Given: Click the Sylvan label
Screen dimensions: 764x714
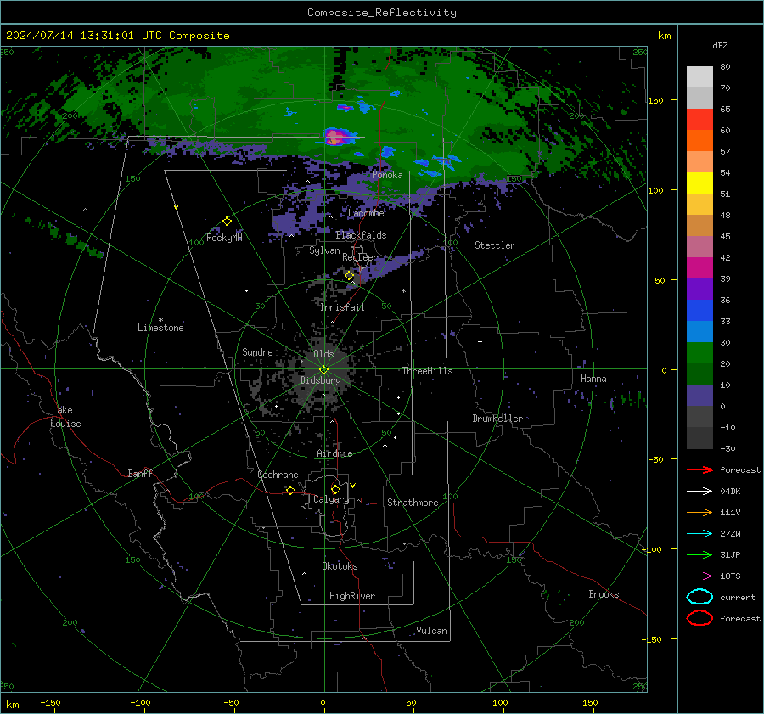Looking at the screenshot, I should coord(324,250).
